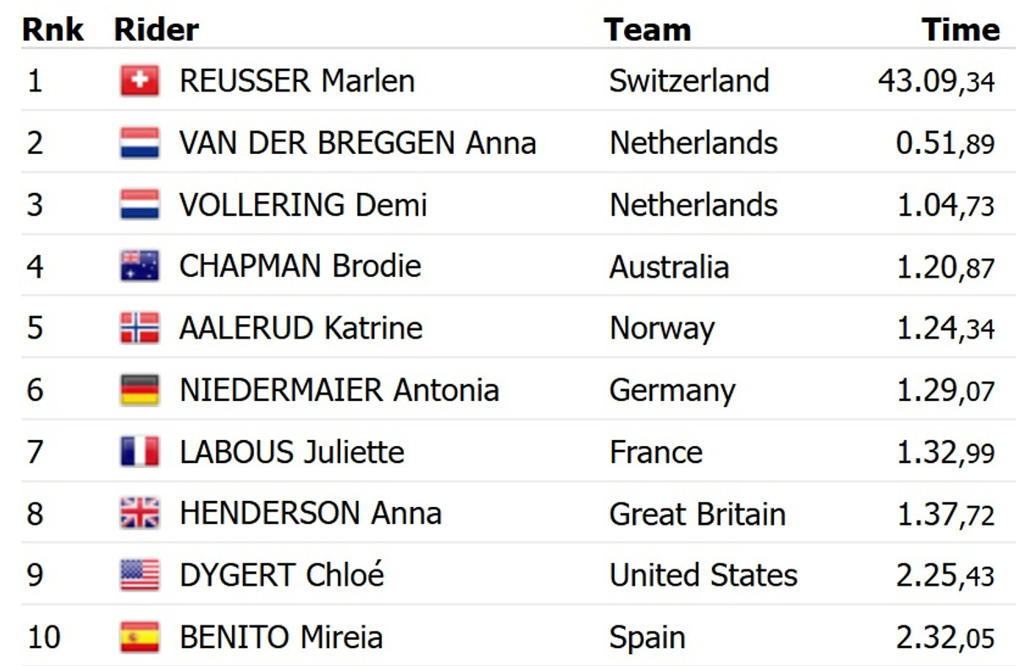1016x666 pixels.
Task: Click the United States flag icon
Action: [140, 575]
